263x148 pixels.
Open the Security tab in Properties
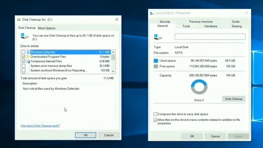pos(165,21)
